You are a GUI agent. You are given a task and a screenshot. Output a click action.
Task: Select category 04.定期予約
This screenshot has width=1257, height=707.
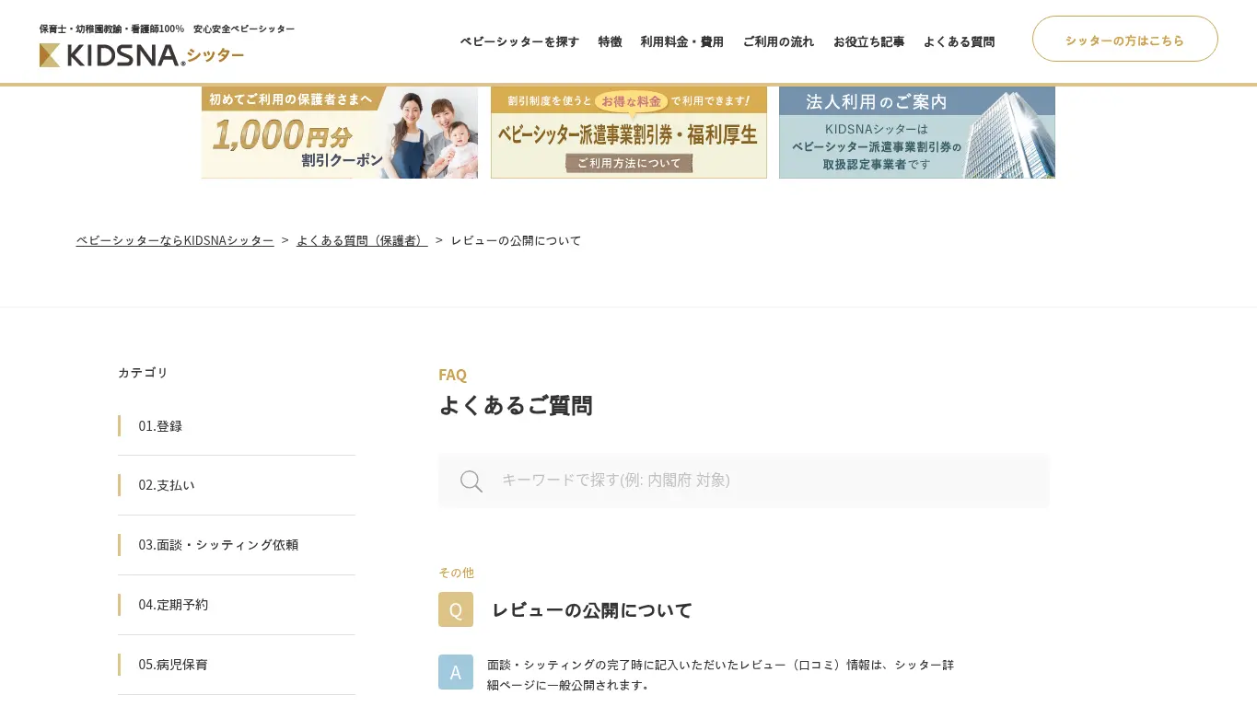point(237,605)
